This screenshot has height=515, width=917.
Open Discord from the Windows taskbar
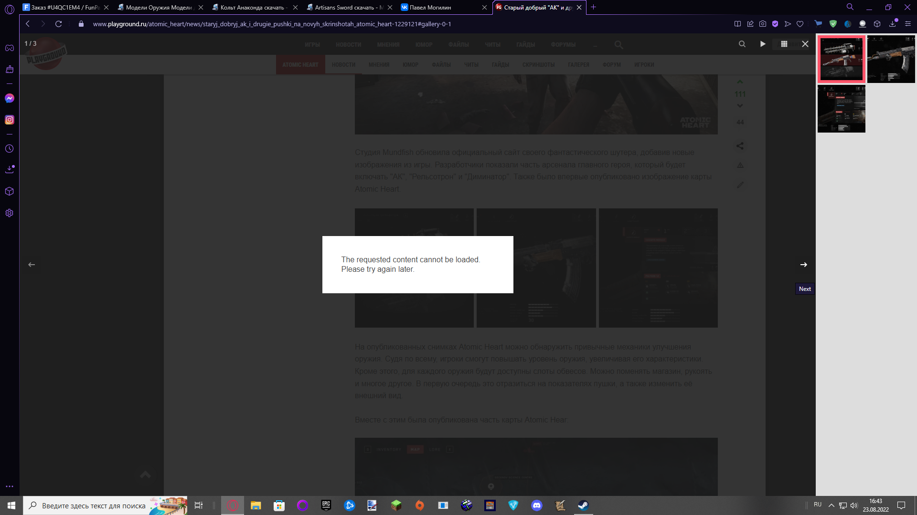click(537, 505)
